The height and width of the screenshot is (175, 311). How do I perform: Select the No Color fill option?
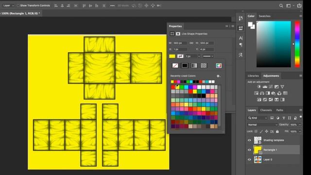point(175,66)
